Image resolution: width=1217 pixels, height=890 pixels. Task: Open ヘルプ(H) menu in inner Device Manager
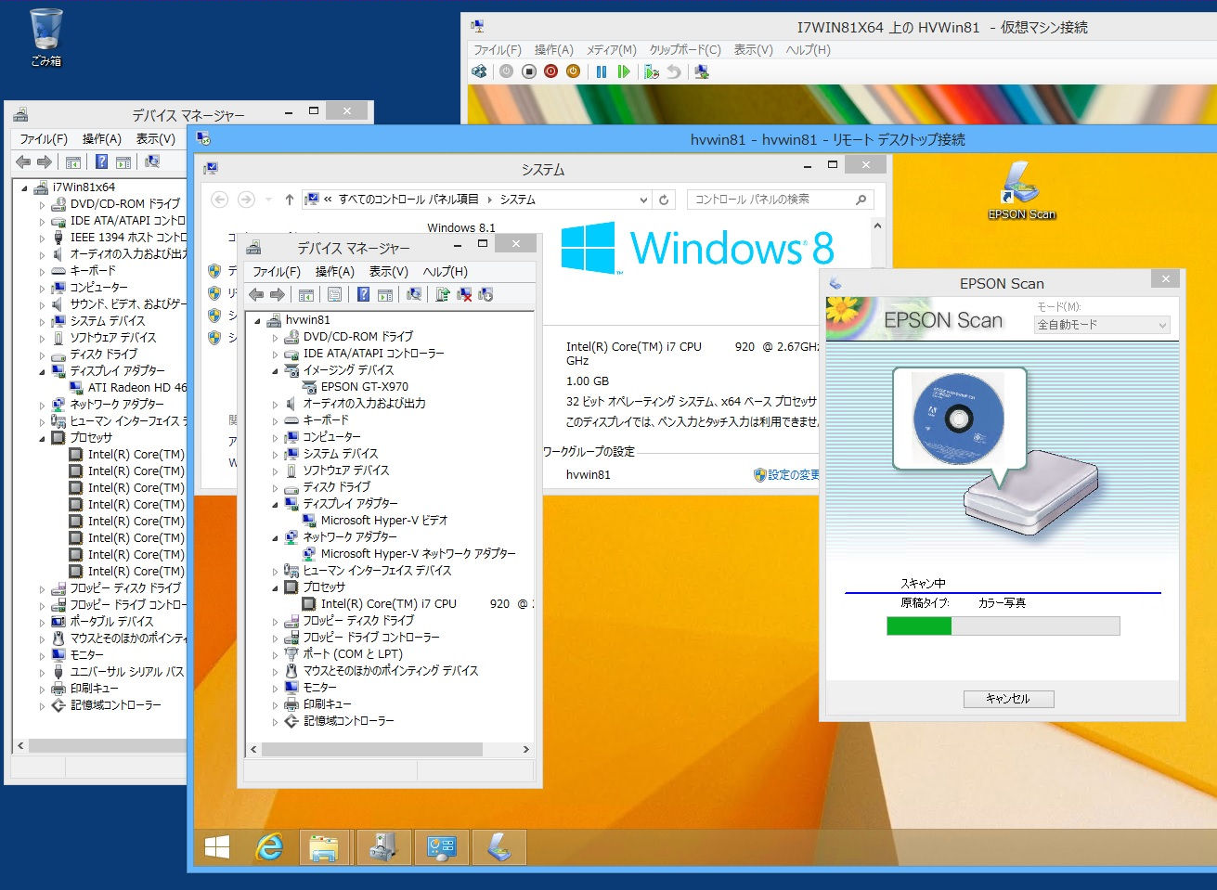coord(446,271)
